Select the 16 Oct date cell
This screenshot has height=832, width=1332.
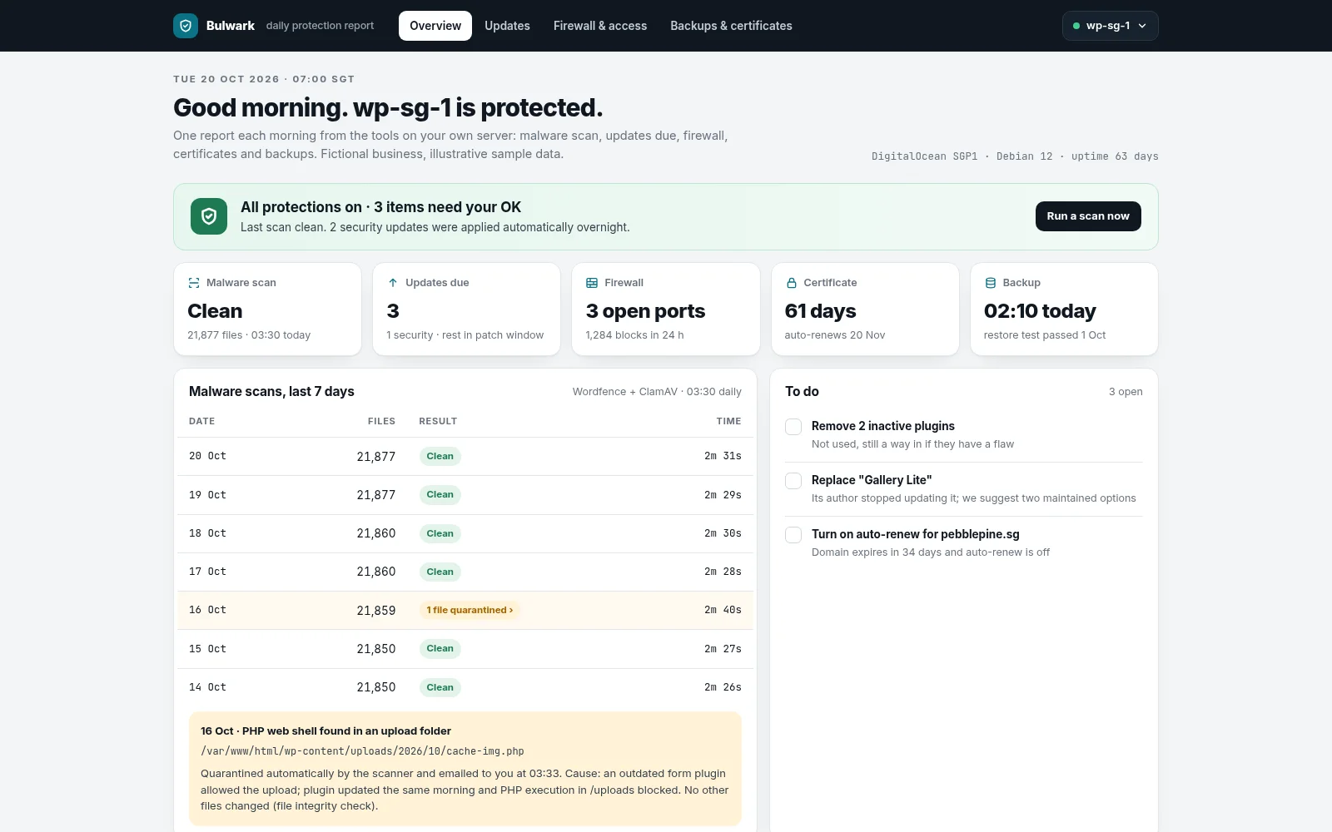point(207,610)
